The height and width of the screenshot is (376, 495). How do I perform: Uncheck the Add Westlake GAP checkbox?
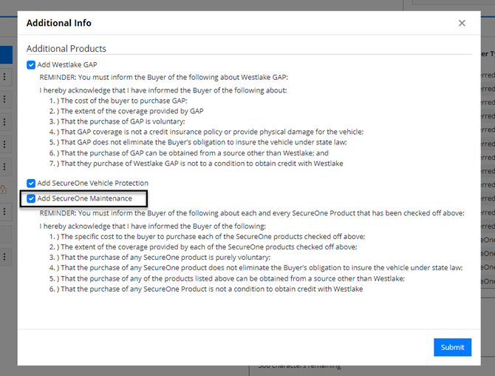tap(31, 65)
